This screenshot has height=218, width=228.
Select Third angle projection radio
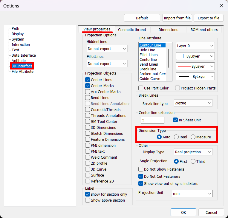click(x=193, y=161)
